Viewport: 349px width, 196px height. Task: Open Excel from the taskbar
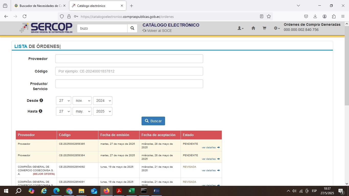coord(131,191)
